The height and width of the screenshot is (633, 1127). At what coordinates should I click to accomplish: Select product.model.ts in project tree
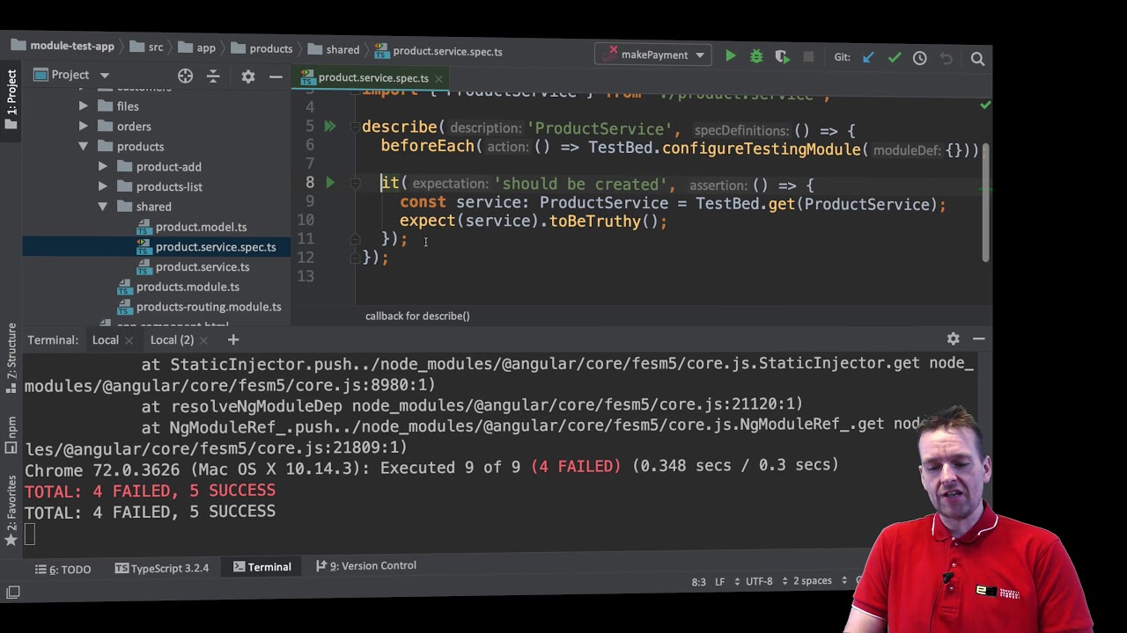pos(201,227)
